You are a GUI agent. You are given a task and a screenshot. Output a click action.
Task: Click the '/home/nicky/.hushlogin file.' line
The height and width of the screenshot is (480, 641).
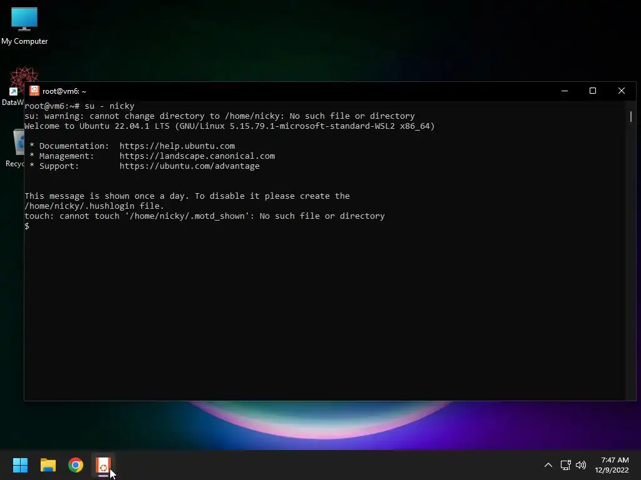point(94,206)
